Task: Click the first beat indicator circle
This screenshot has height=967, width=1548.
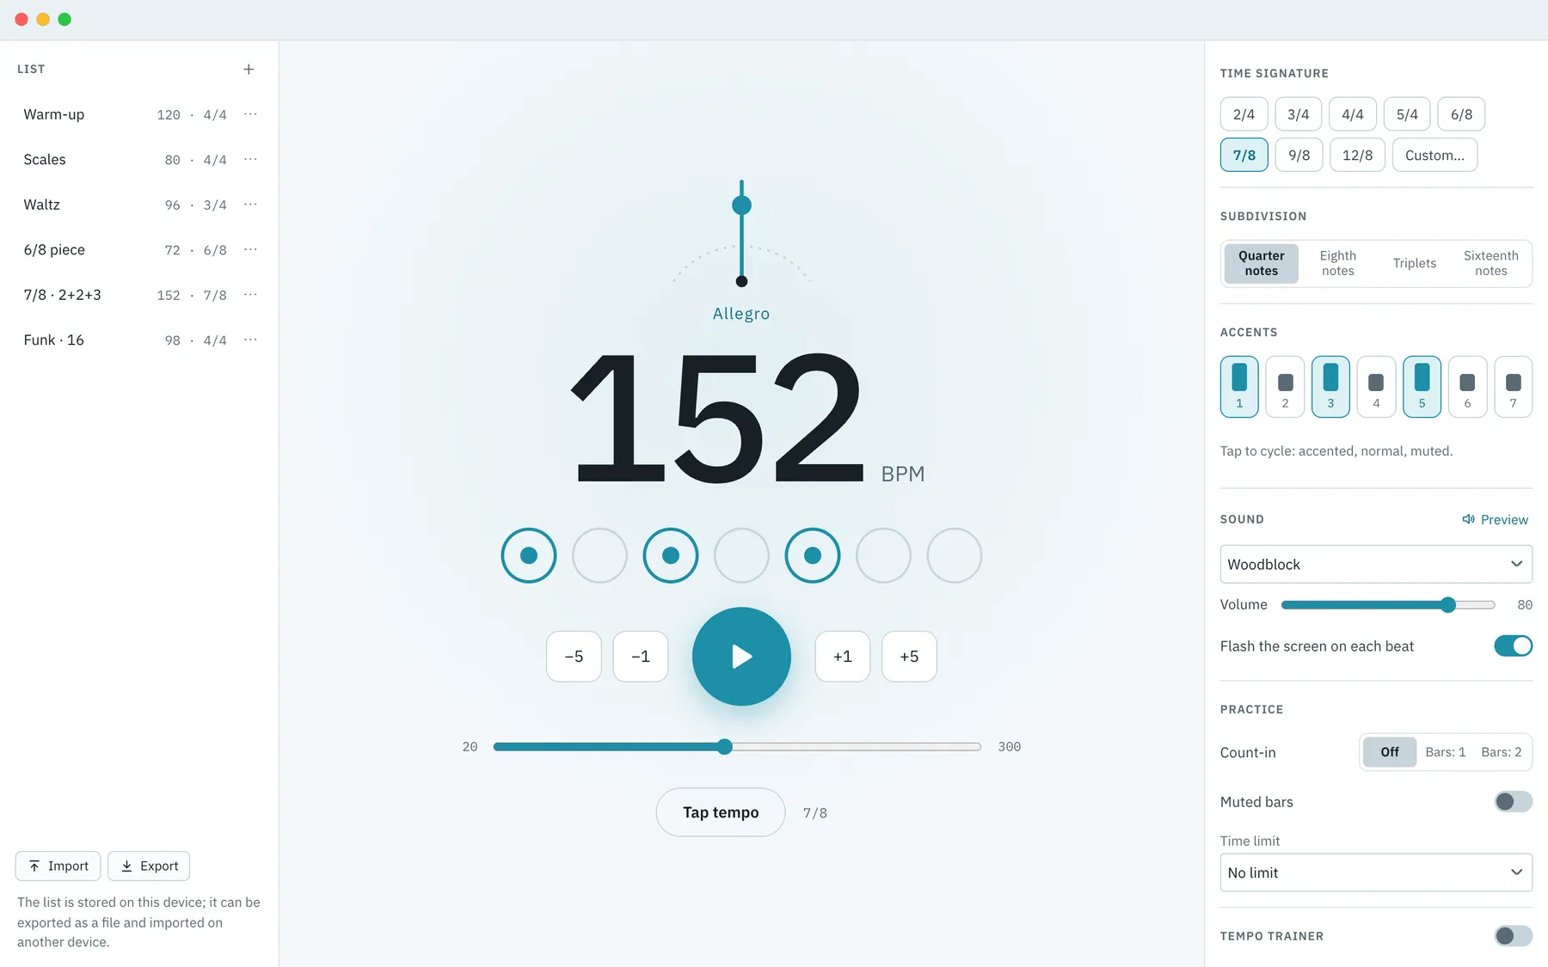Action: pyautogui.click(x=529, y=555)
